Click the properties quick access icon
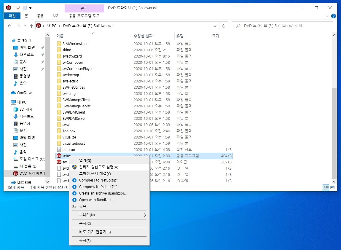 point(18,8)
